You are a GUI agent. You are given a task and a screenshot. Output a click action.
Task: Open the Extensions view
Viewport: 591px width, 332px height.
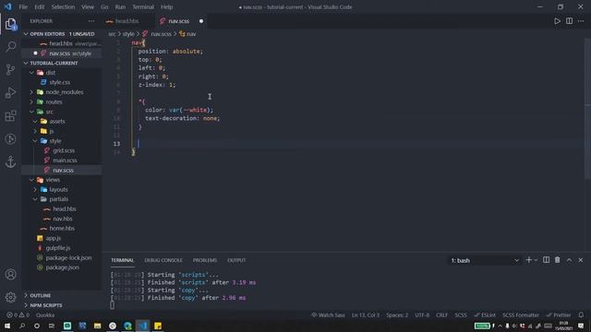[10, 116]
